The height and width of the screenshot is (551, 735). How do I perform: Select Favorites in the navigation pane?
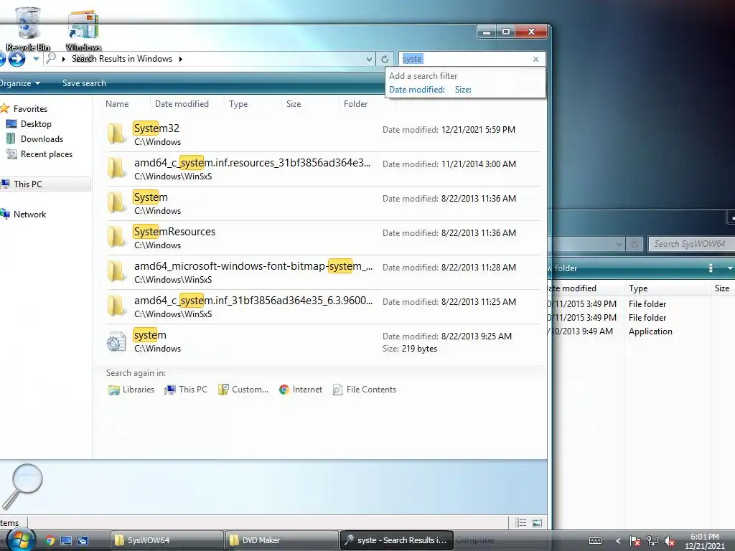(30, 109)
